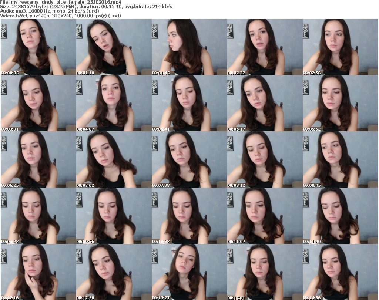Pick the frame stamped 00:10:32

click(x=189, y=216)
